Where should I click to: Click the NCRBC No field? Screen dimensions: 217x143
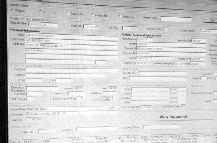click(163, 74)
